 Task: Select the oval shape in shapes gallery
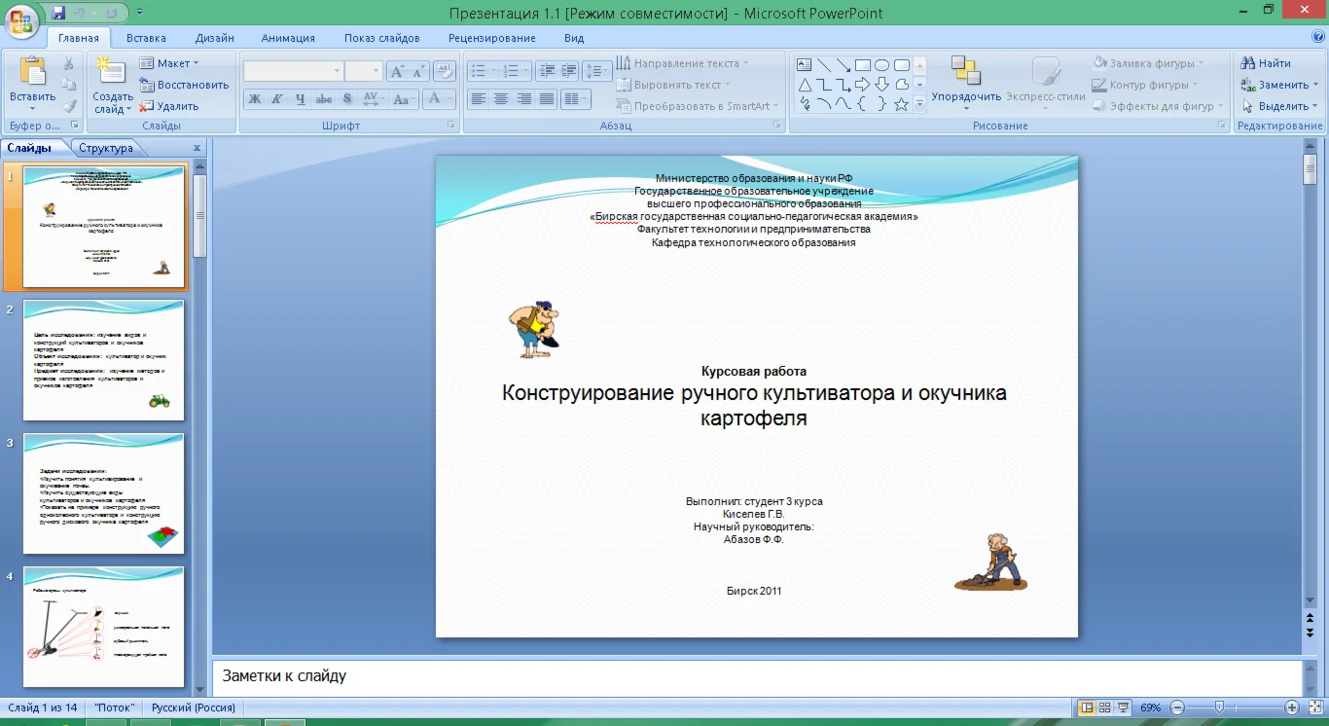coord(881,65)
